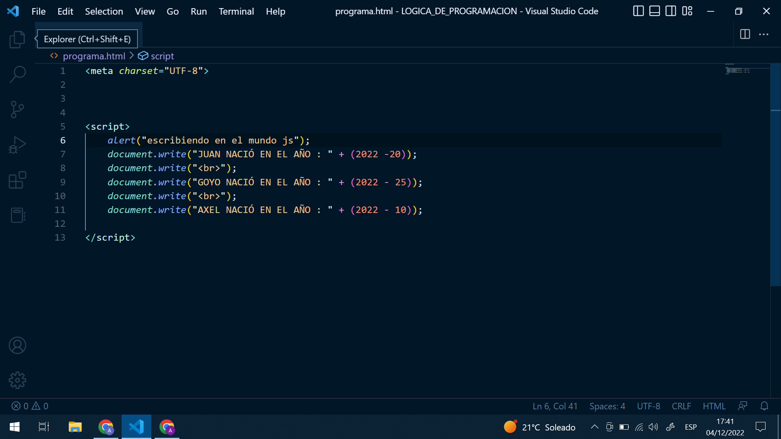The image size is (781, 439).
Task: Click the Visual Studio Code taskbar icon
Action: [x=136, y=427]
